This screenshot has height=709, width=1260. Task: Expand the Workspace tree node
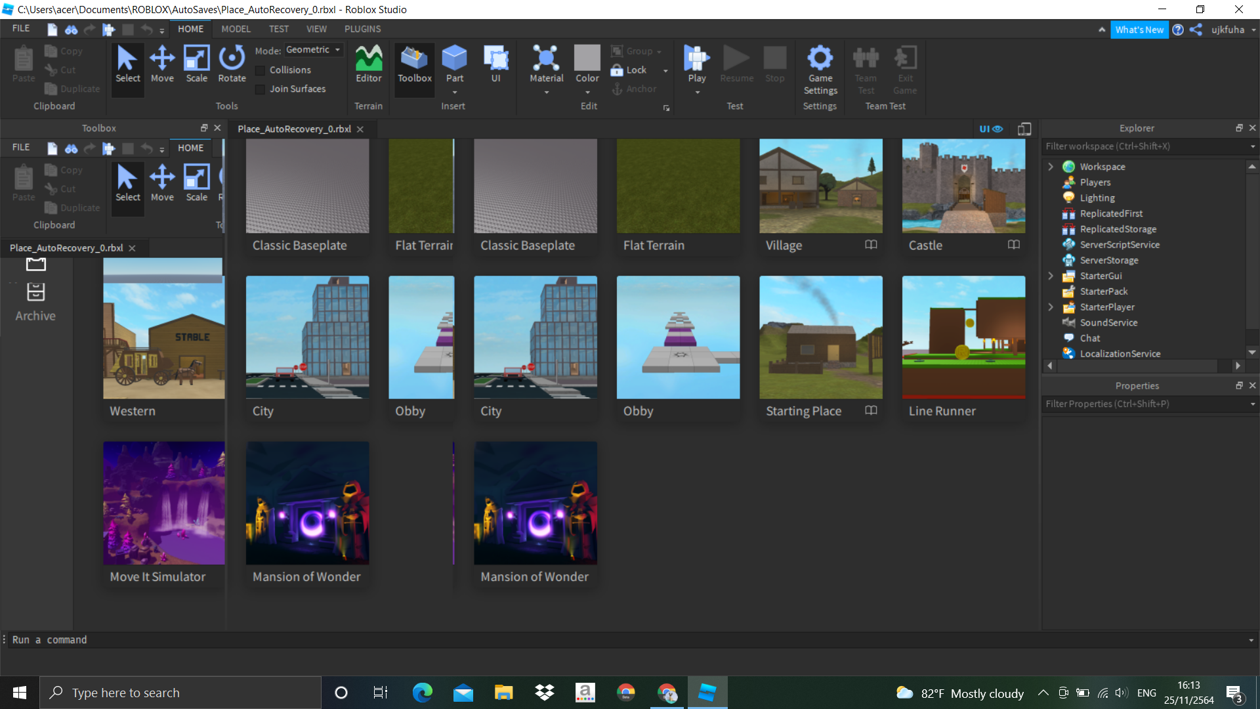point(1051,167)
